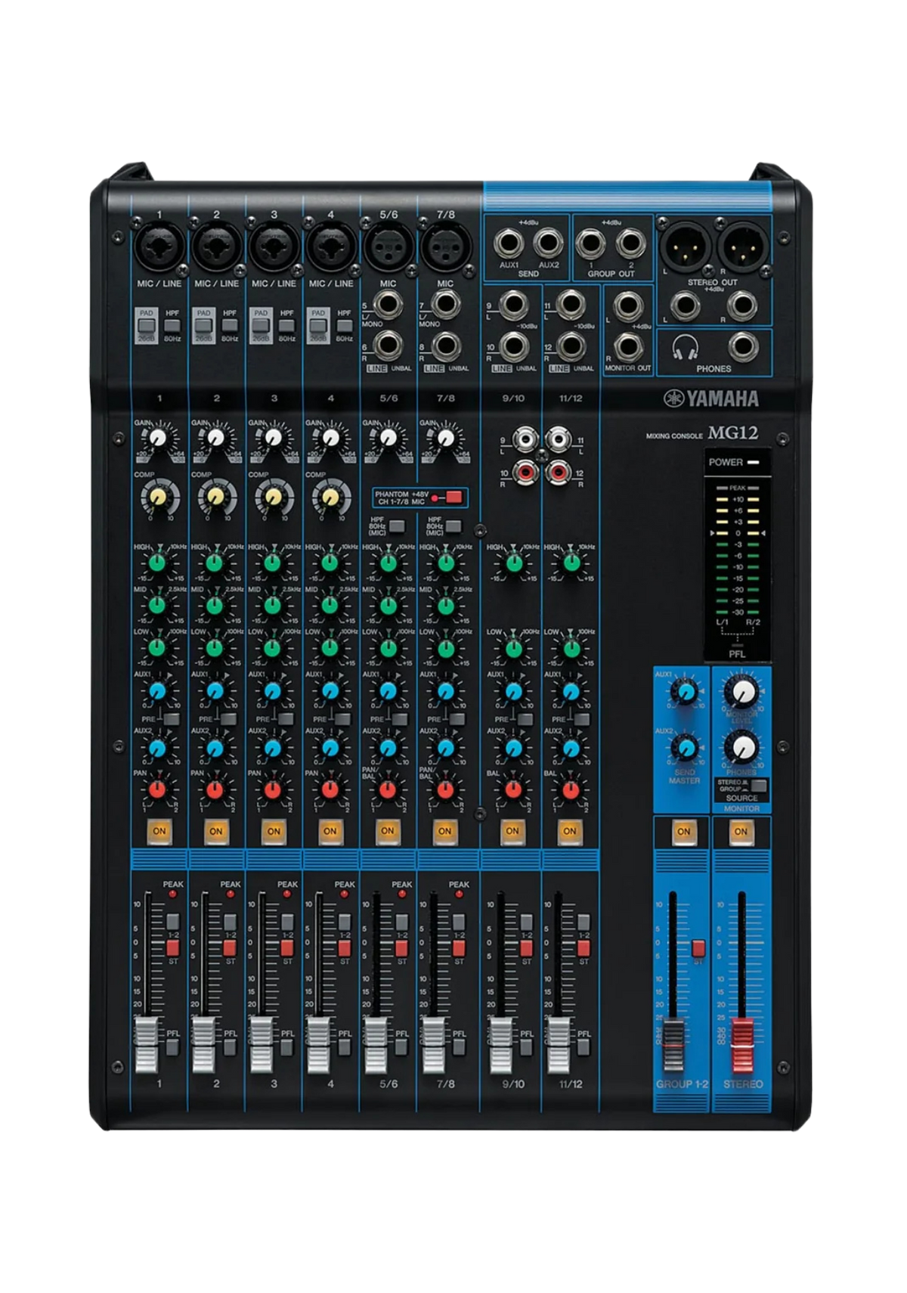The width and height of the screenshot is (907, 1293).
Task: Click the channel 1 AUX1 send knob
Action: 157,690
